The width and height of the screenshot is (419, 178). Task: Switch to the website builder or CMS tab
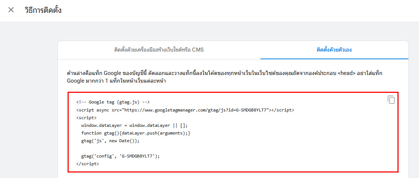click(159, 50)
